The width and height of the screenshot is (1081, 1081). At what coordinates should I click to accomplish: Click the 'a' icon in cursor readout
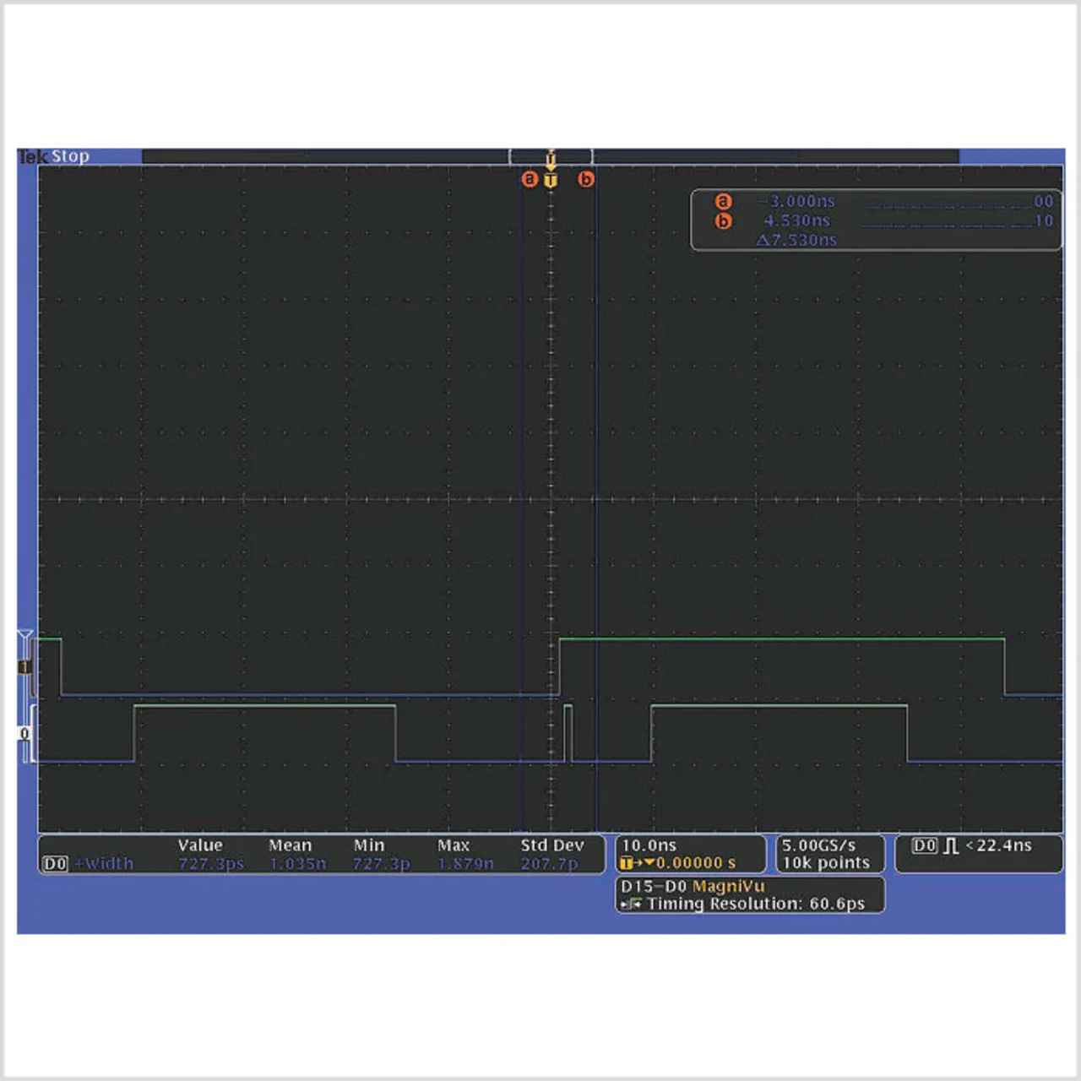click(723, 201)
